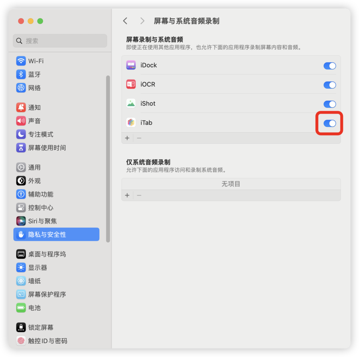Select the 声音 speaker icon
The height and width of the screenshot is (357, 359).
click(21, 121)
